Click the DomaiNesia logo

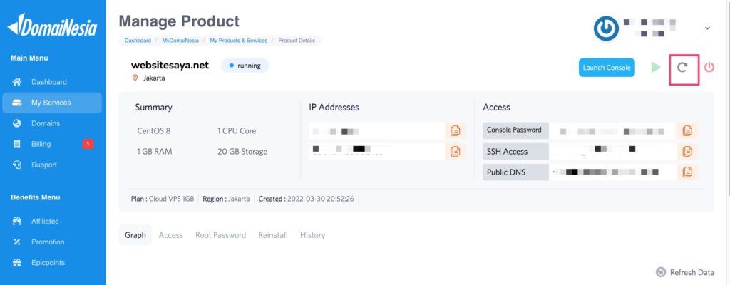pyautogui.click(x=53, y=26)
